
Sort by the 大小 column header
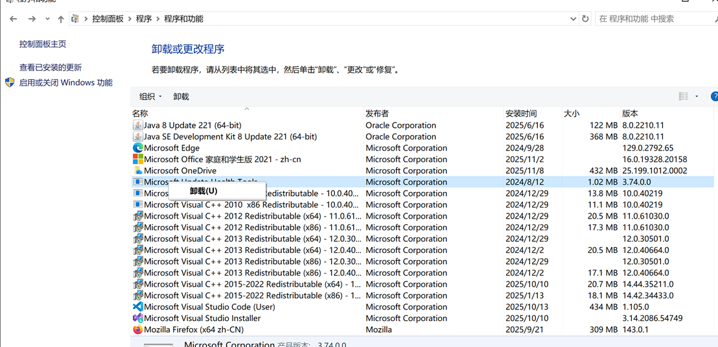point(591,114)
